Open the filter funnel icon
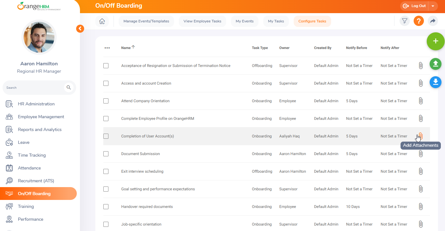This screenshot has width=445, height=231. point(405,21)
